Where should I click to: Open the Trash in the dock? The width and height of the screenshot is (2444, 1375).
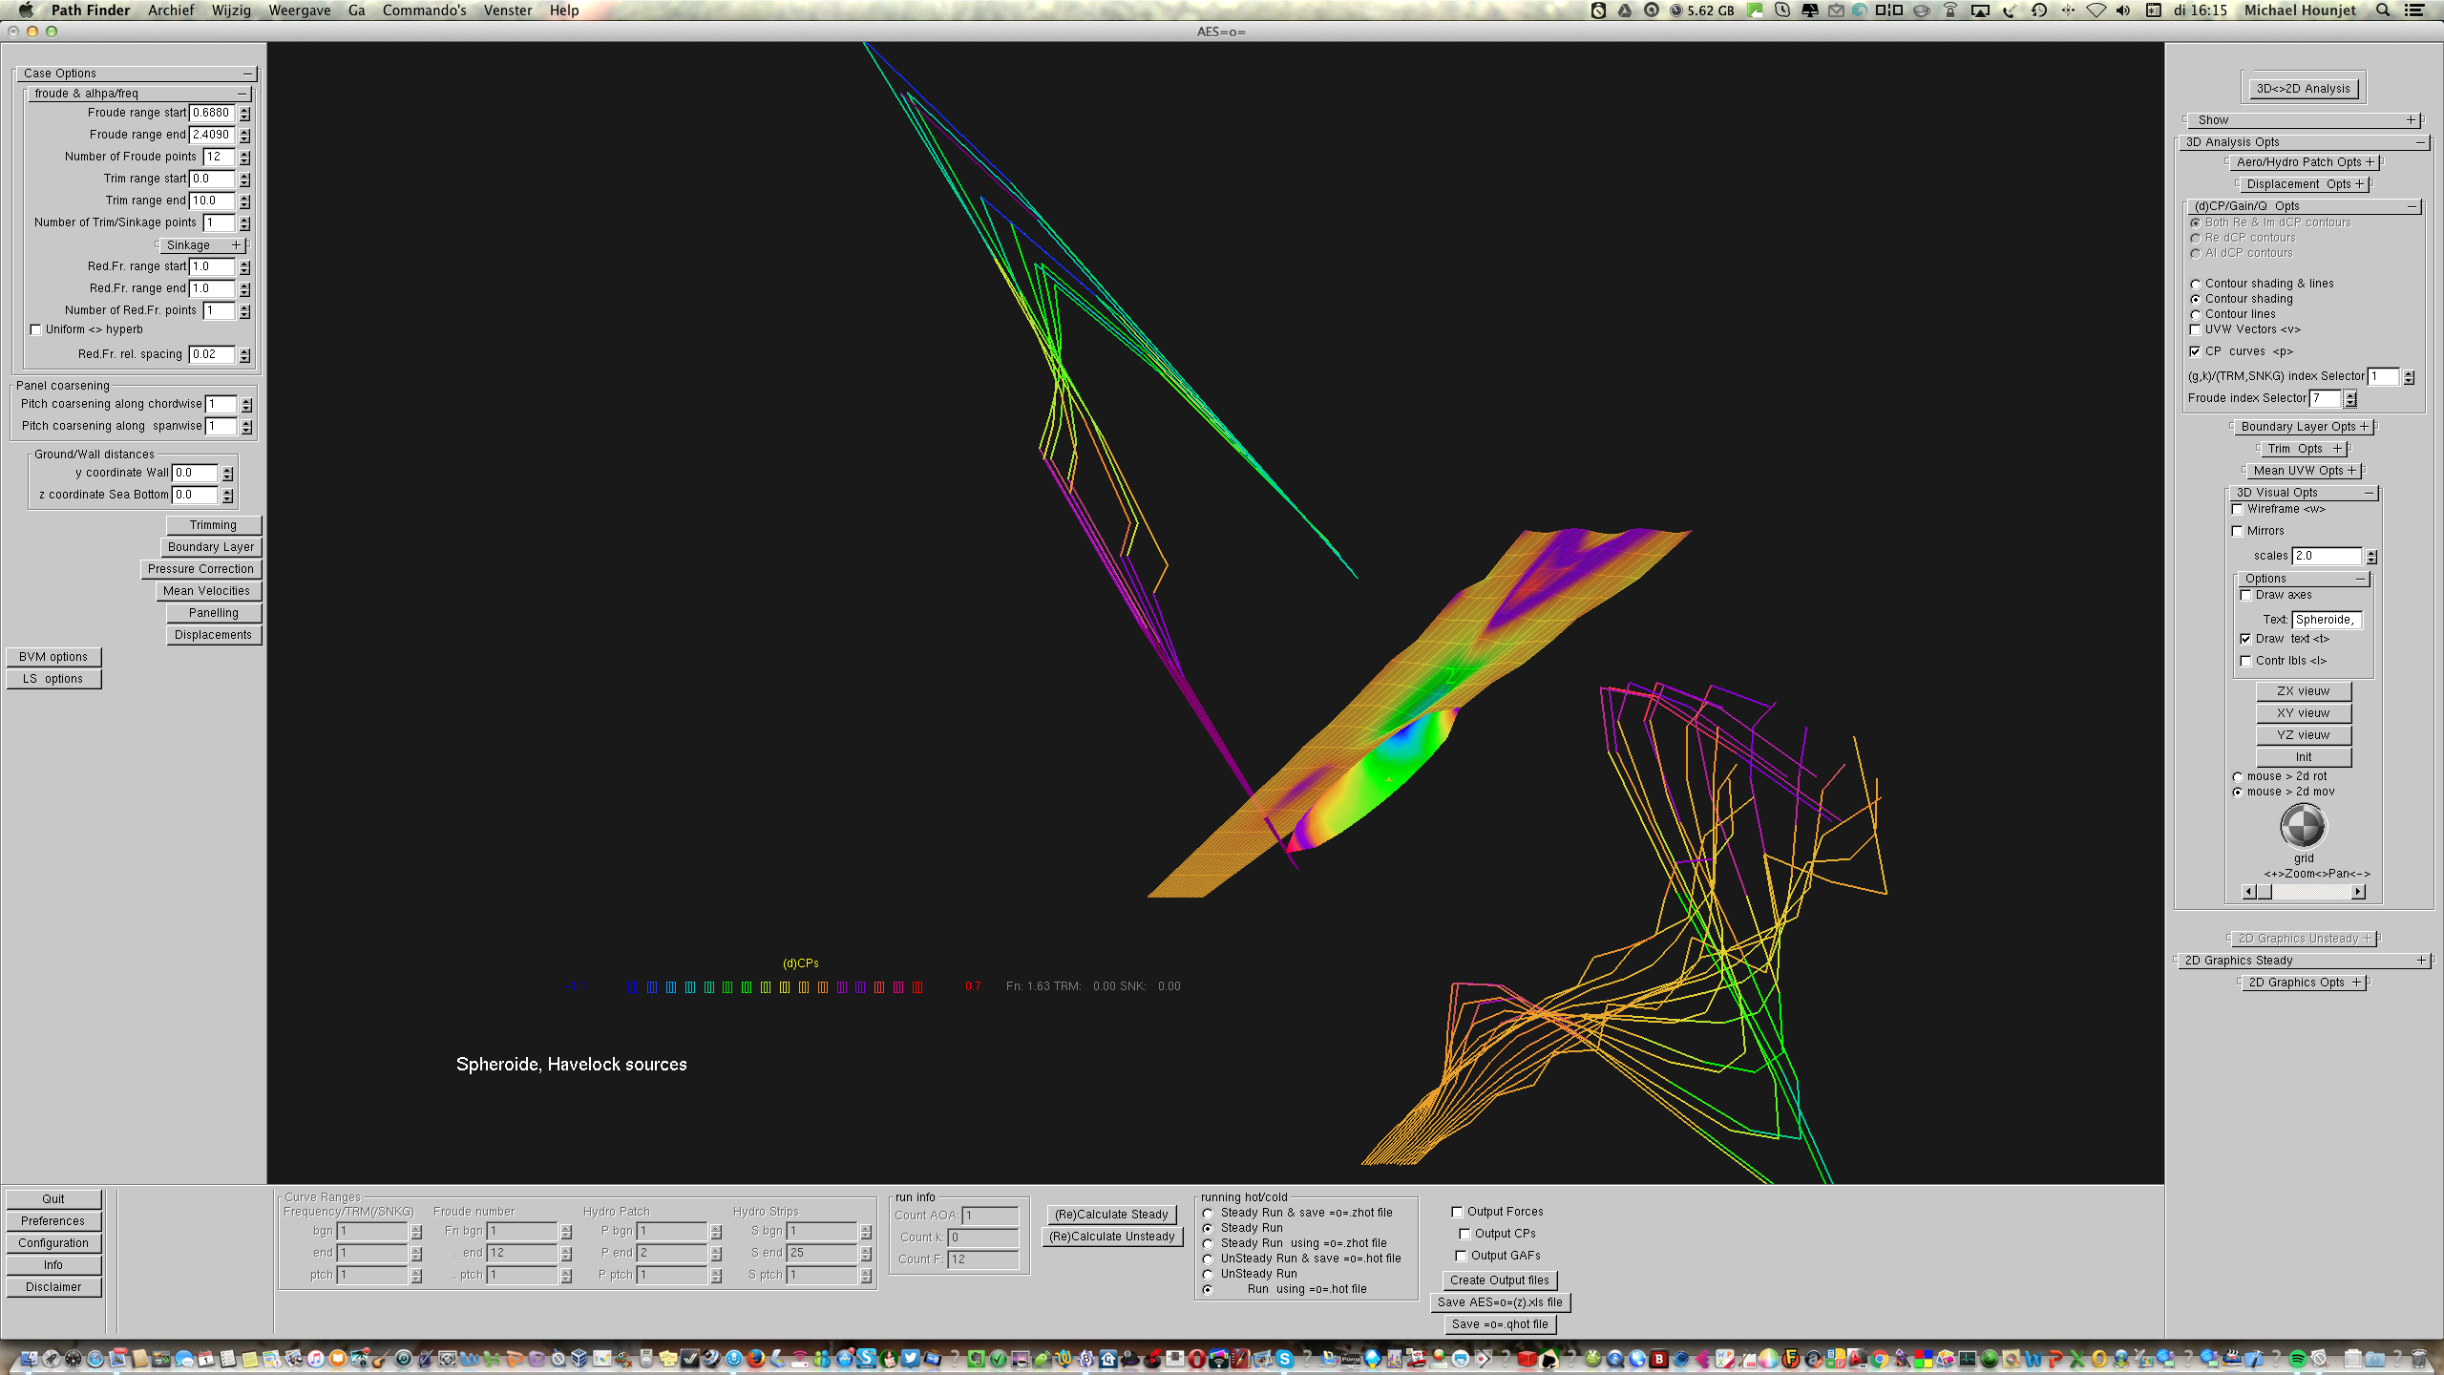coord(2417,1359)
